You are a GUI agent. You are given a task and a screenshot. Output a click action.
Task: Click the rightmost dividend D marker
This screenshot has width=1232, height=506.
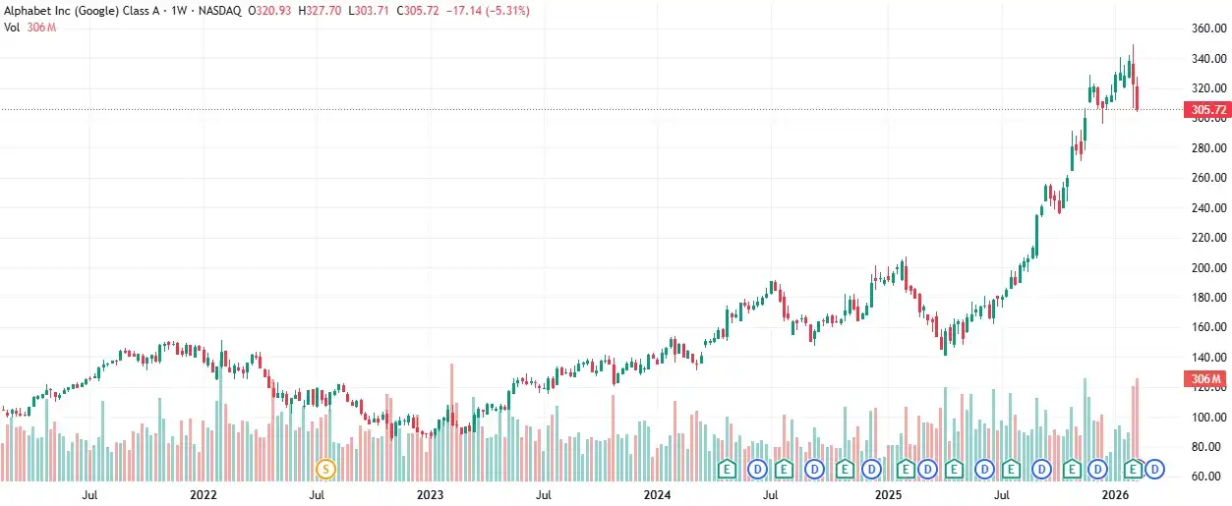click(1155, 469)
